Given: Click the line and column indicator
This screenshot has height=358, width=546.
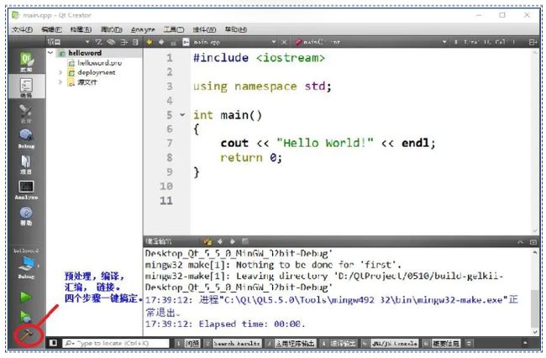Looking at the screenshot, I should coord(487,42).
